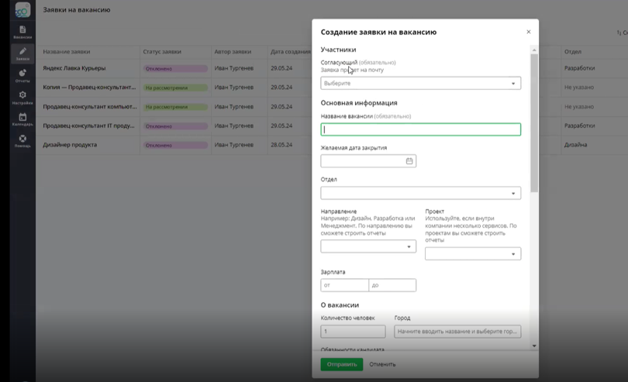The height and width of the screenshot is (382, 628).
Task: Open the Проект dropdown
Action: [472, 253]
